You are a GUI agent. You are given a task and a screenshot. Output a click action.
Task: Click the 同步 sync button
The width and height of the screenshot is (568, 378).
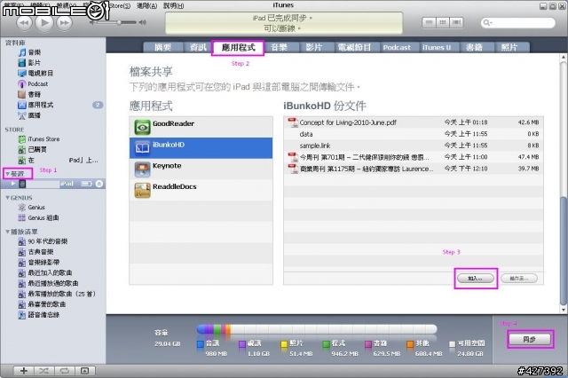530,339
